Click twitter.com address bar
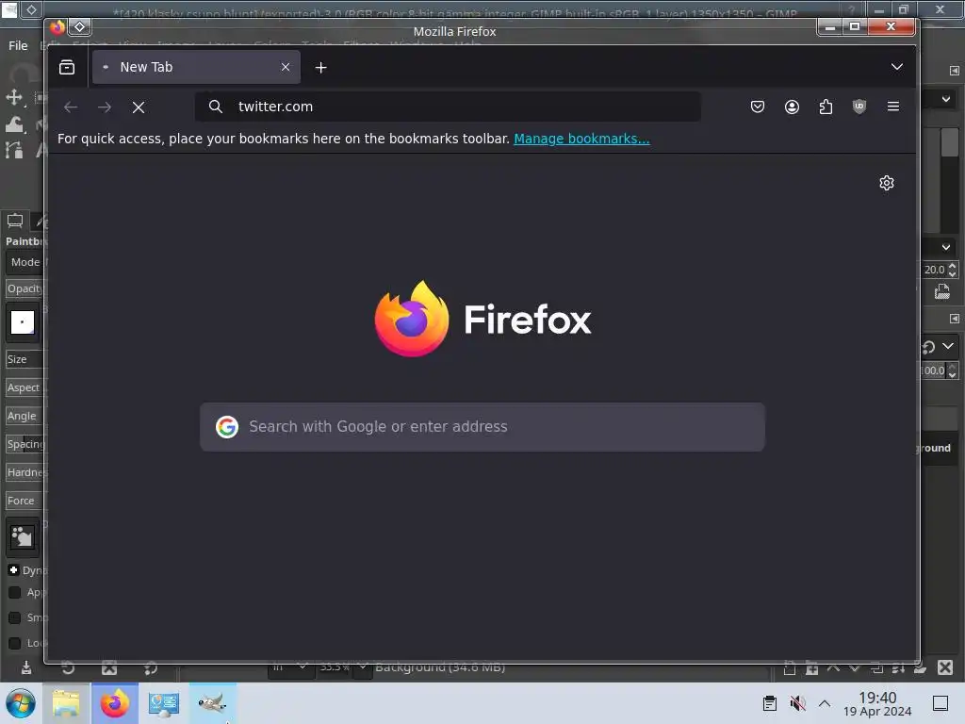Screen dimensions: 965x724 pos(448,107)
